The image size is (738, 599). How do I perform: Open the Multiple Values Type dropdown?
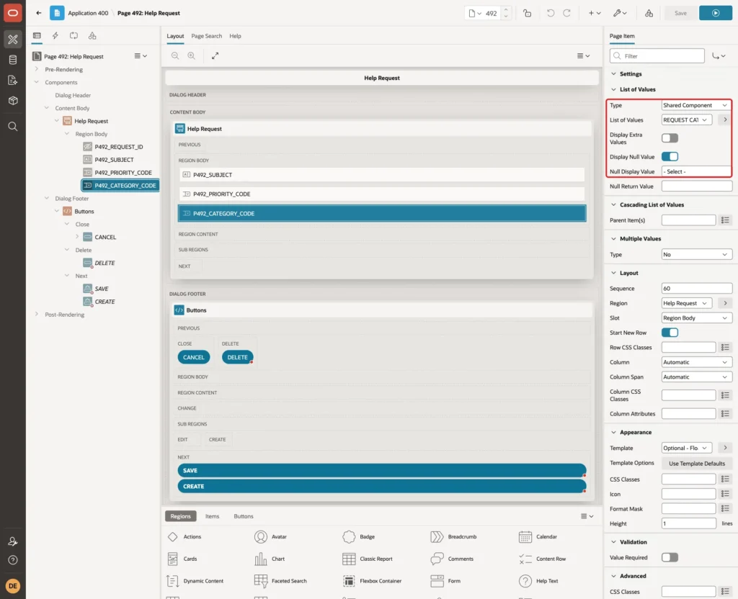click(x=697, y=254)
